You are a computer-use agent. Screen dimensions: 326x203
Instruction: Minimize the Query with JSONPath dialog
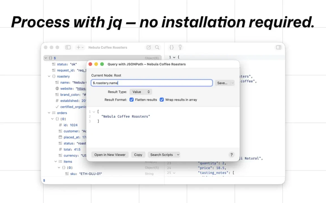[x=96, y=64]
